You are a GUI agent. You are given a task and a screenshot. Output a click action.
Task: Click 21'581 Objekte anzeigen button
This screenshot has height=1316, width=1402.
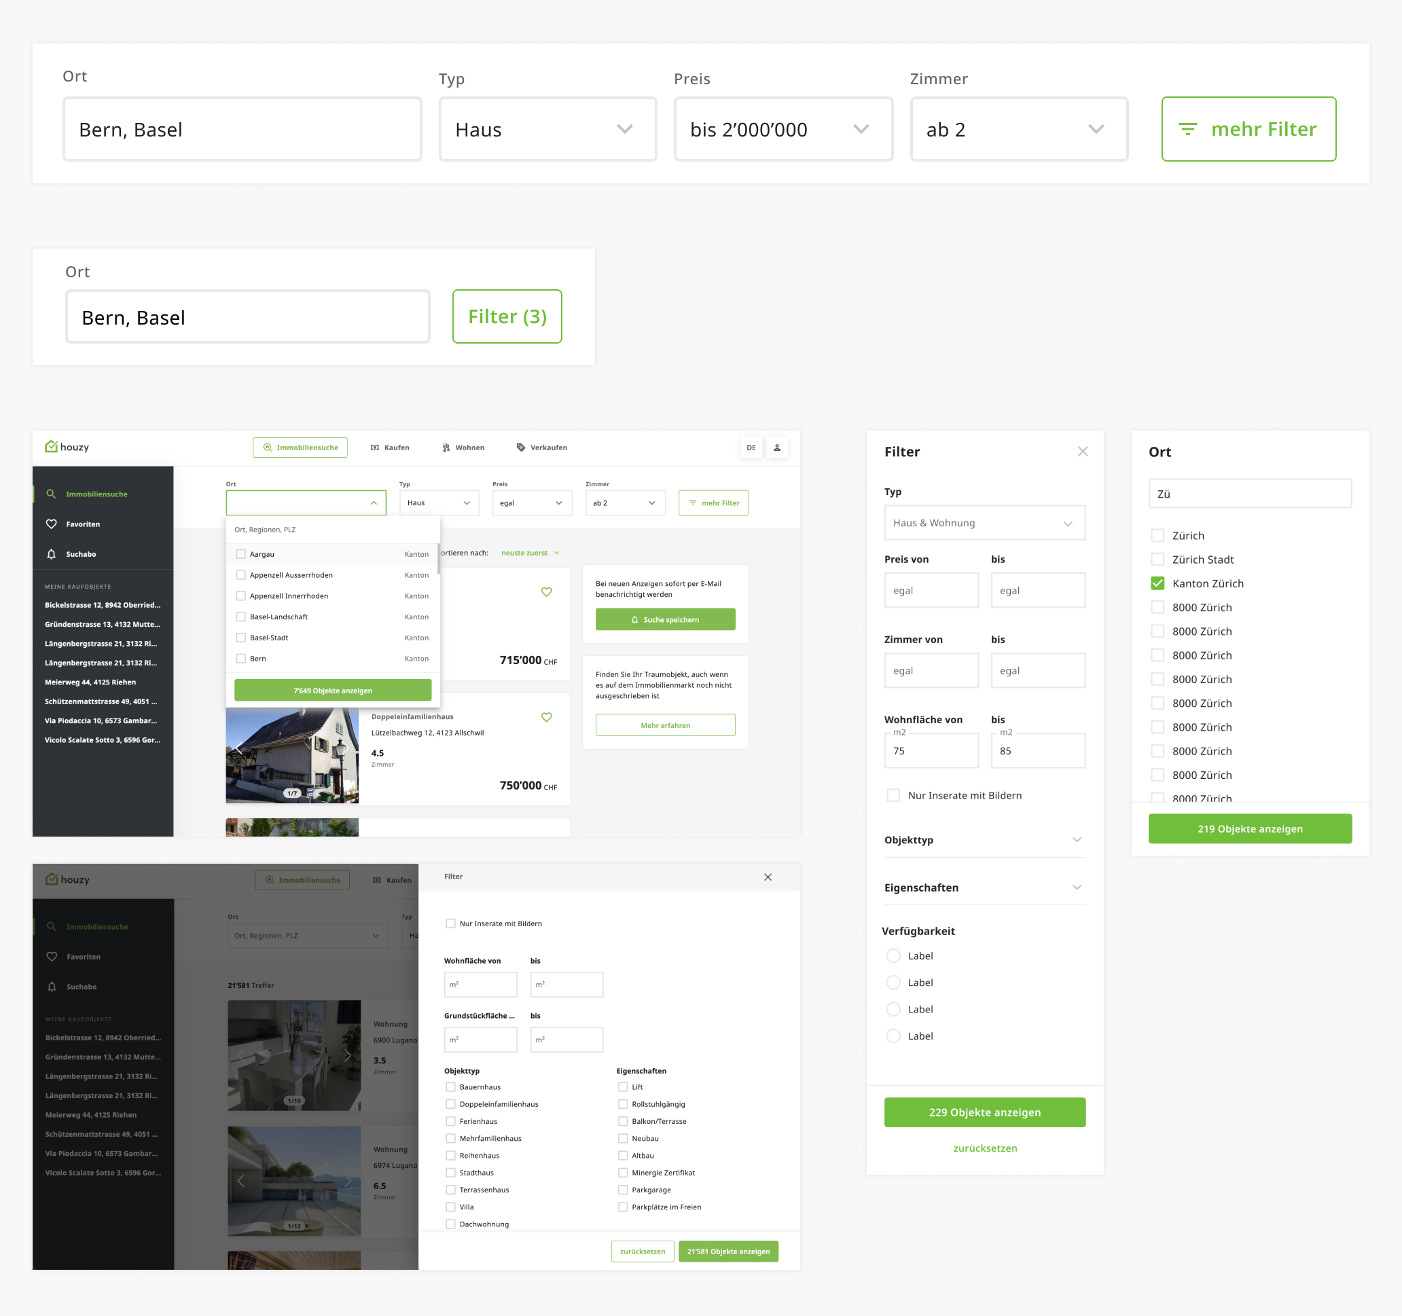[x=728, y=1251]
